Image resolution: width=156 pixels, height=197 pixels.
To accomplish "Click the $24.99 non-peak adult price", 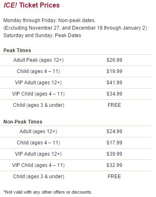I will [114, 131].
